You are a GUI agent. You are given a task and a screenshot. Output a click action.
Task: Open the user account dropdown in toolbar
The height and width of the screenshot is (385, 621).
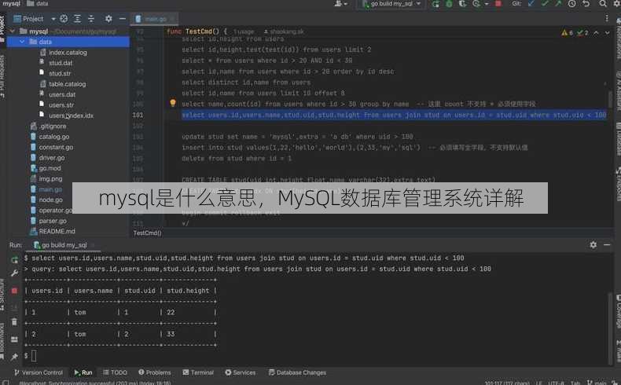(x=340, y=4)
